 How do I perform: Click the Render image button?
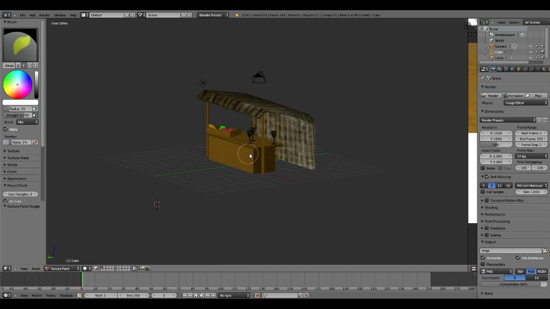click(490, 96)
